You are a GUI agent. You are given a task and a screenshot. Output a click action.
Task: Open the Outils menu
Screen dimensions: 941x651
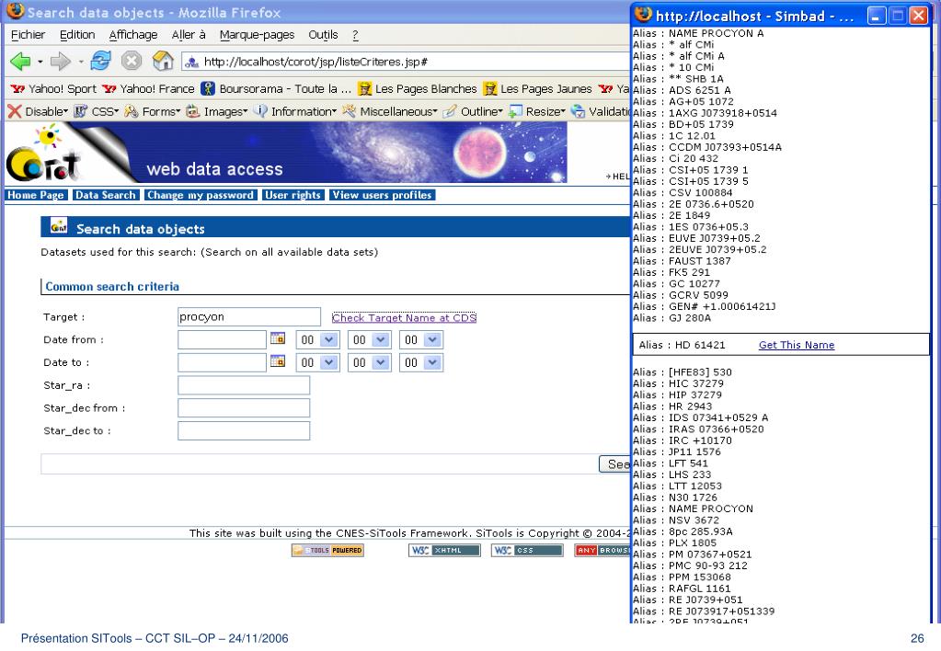tap(323, 35)
